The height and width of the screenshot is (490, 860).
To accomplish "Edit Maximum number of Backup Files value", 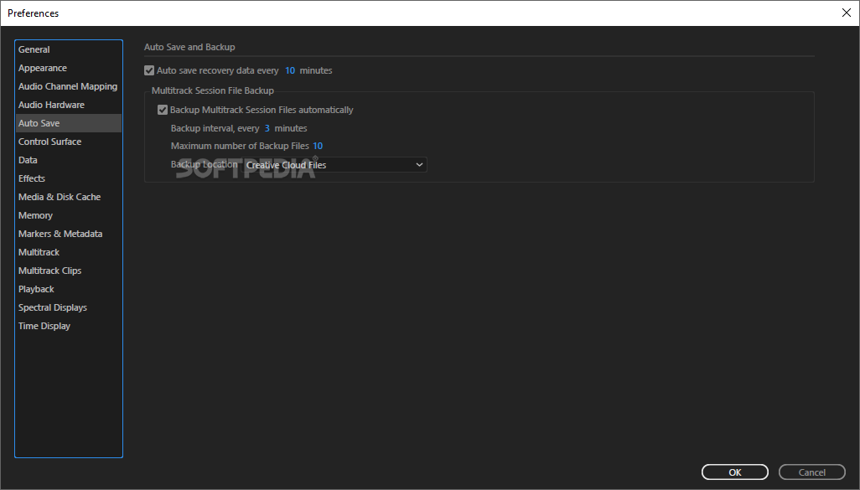I will pyautogui.click(x=318, y=146).
